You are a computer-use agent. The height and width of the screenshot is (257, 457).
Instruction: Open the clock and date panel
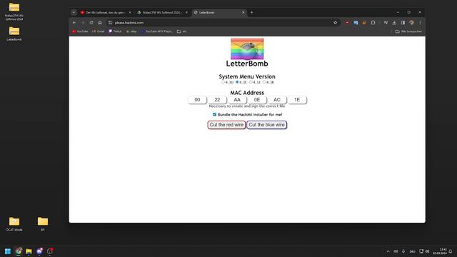tap(440, 251)
